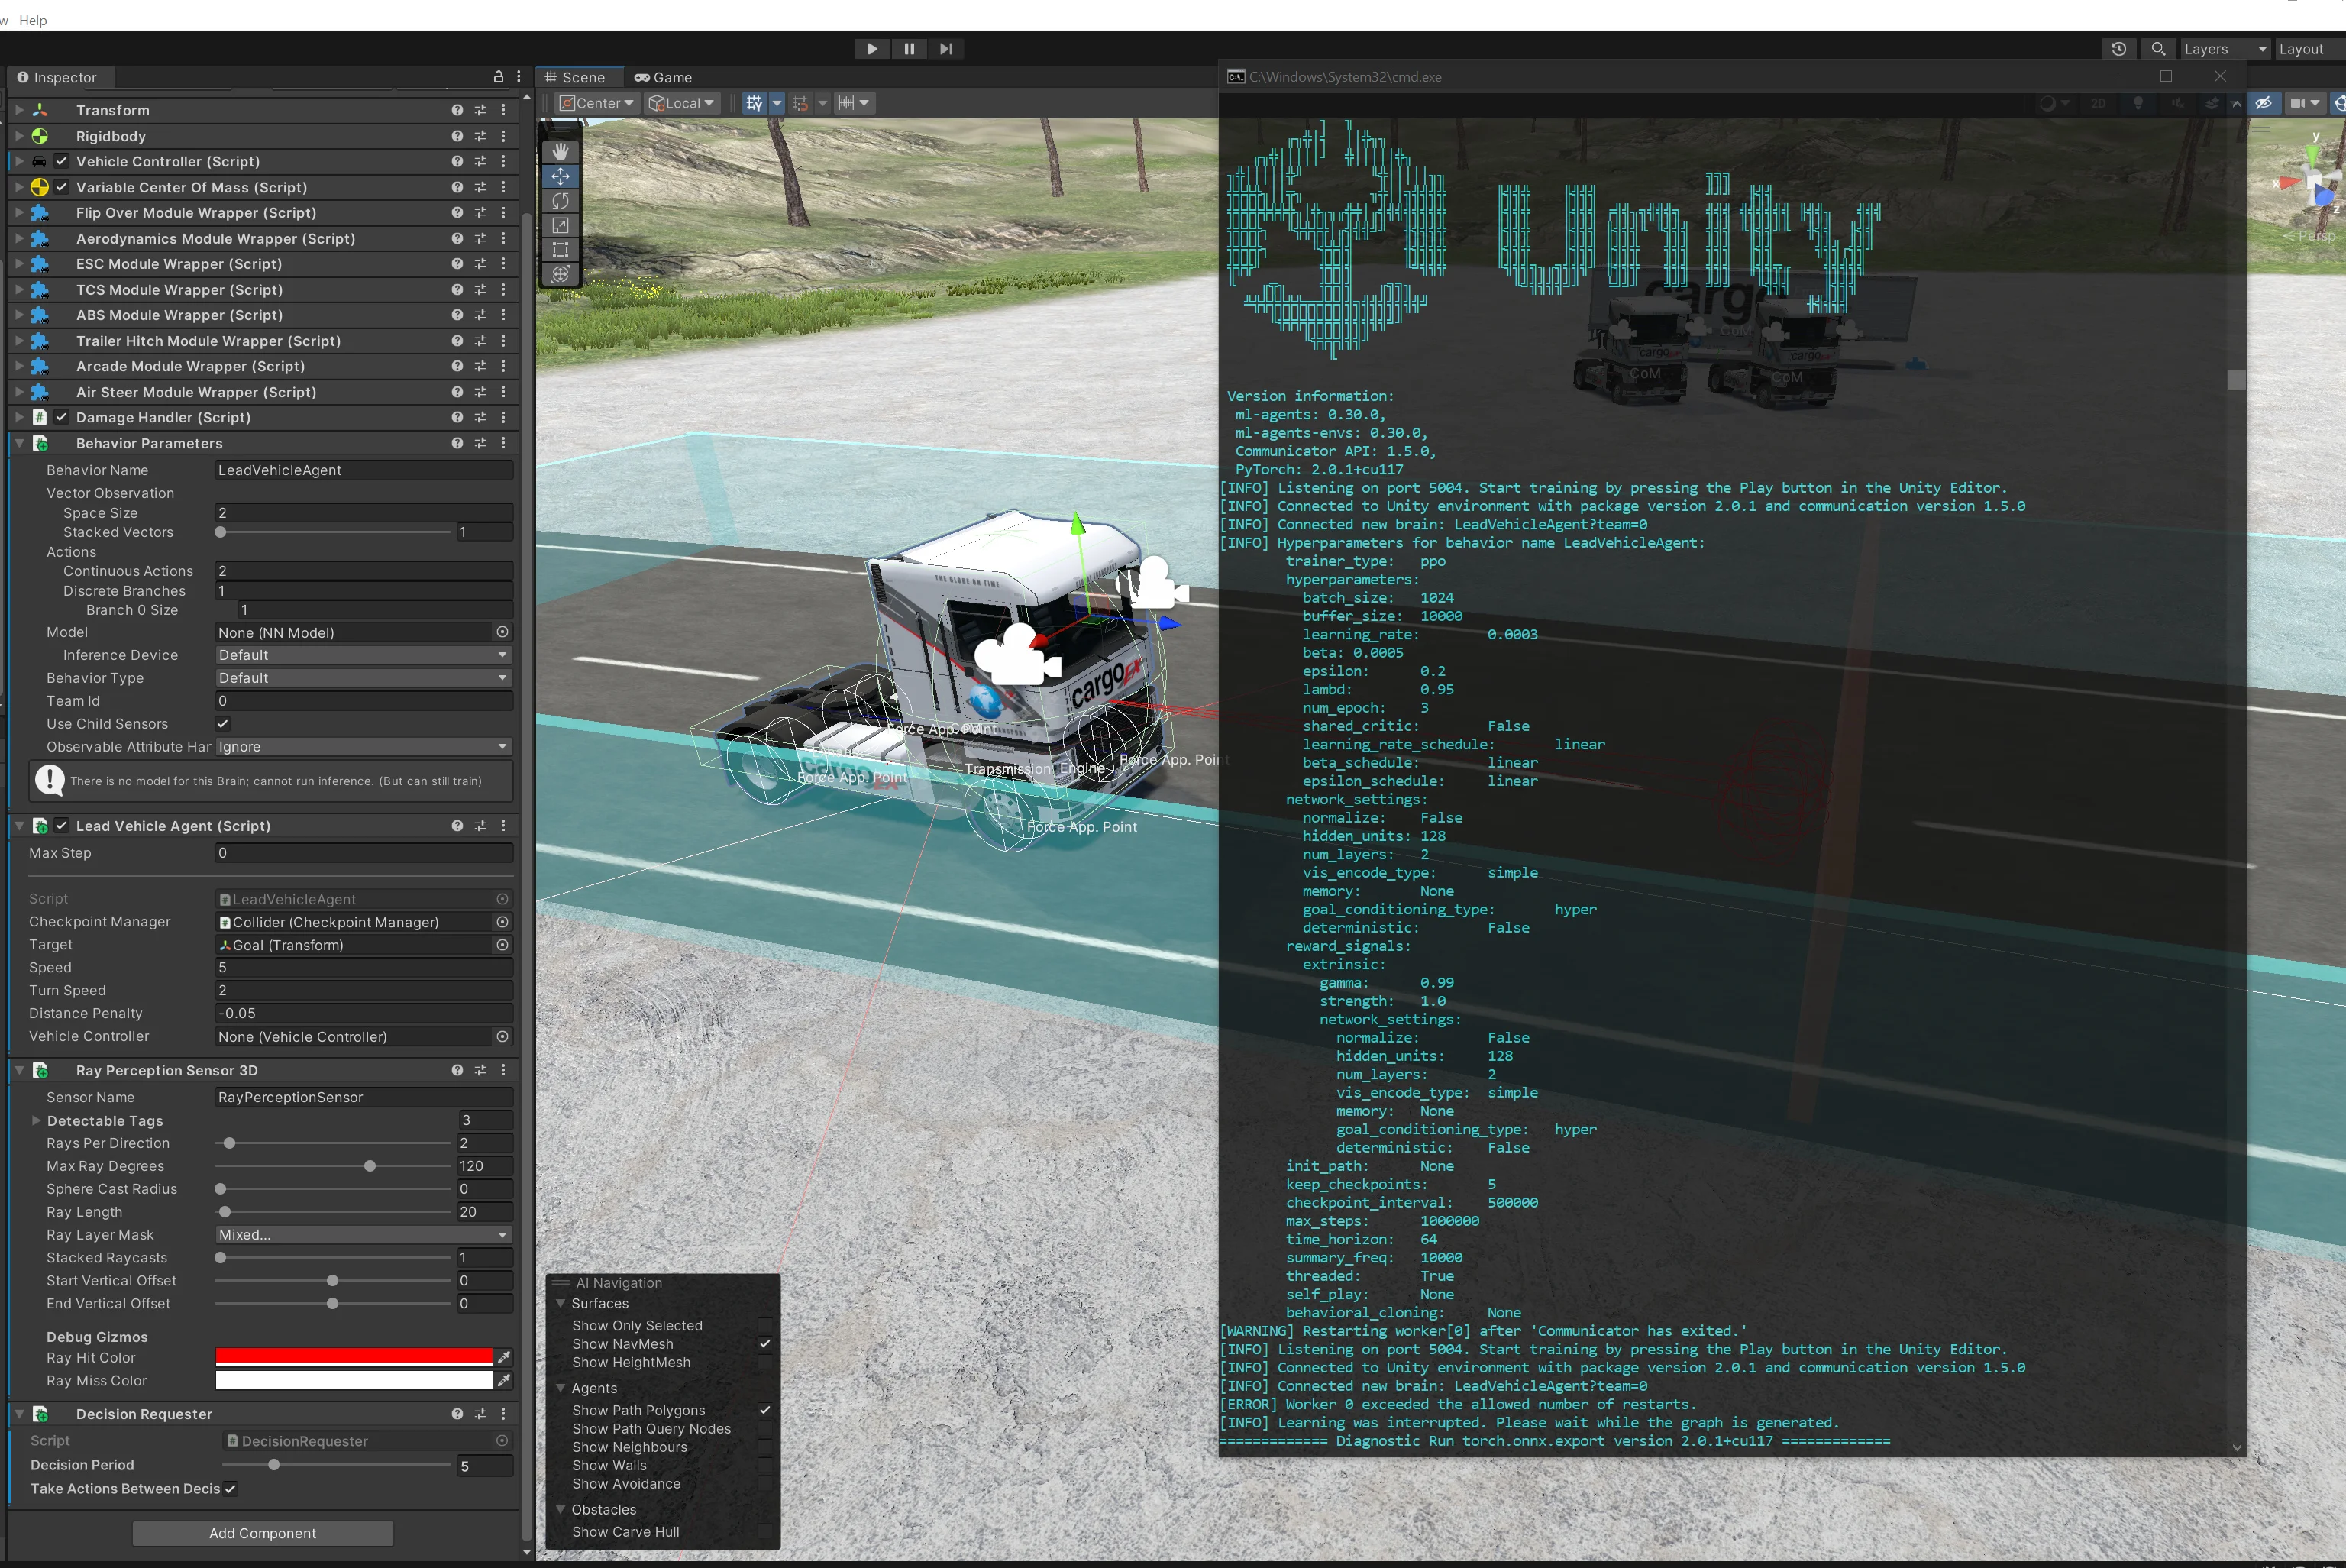This screenshot has width=2346, height=1568.
Task: Open Rigidbody component help icon
Action: pyautogui.click(x=457, y=136)
